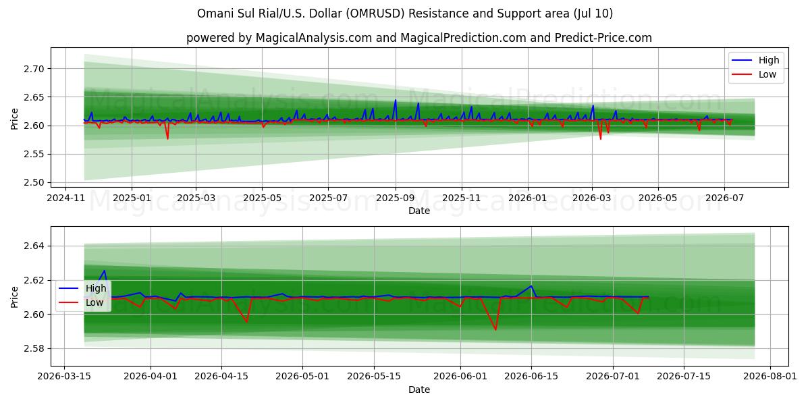Click the top chart date tick 2025-01
The width and height of the screenshot is (810, 405).
click(x=131, y=198)
